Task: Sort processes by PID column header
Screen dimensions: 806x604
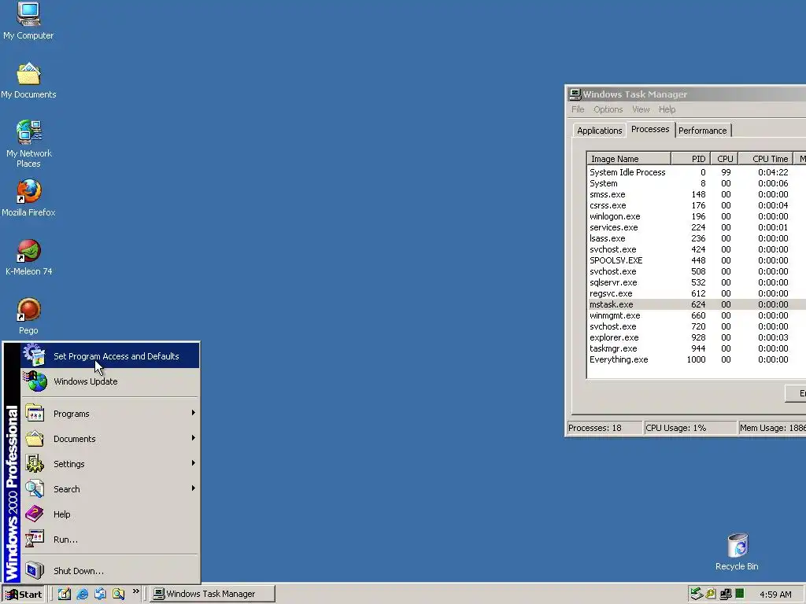Action: pyautogui.click(x=690, y=159)
